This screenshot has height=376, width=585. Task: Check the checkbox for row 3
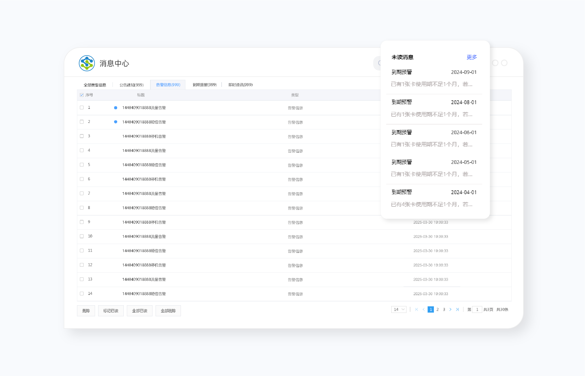coord(82,136)
